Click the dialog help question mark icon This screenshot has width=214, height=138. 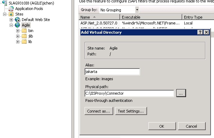click(200, 32)
